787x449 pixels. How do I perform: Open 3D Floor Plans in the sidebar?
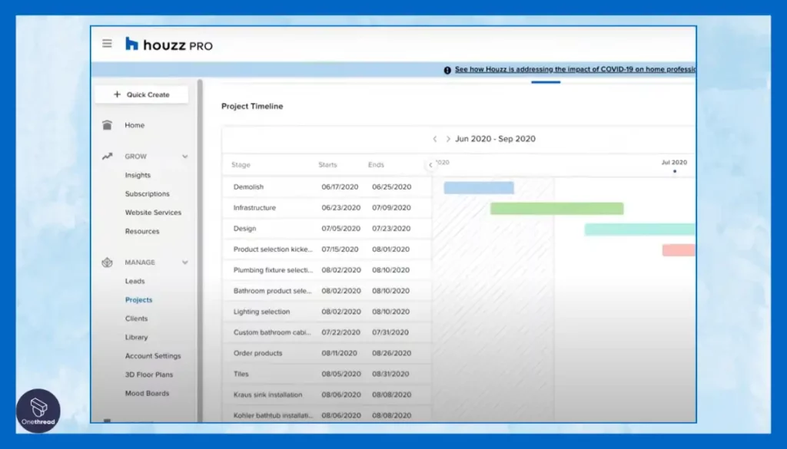(148, 375)
